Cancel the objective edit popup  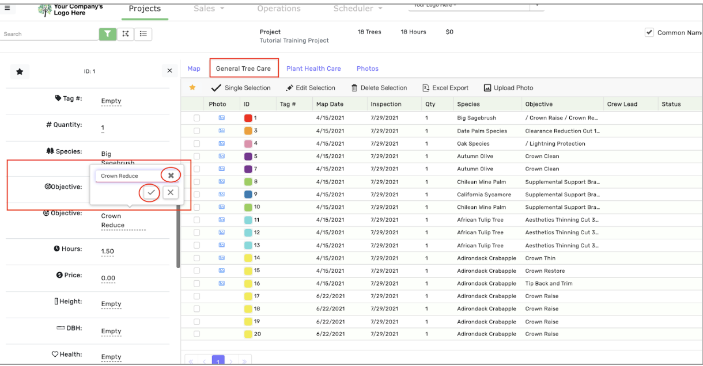170,192
